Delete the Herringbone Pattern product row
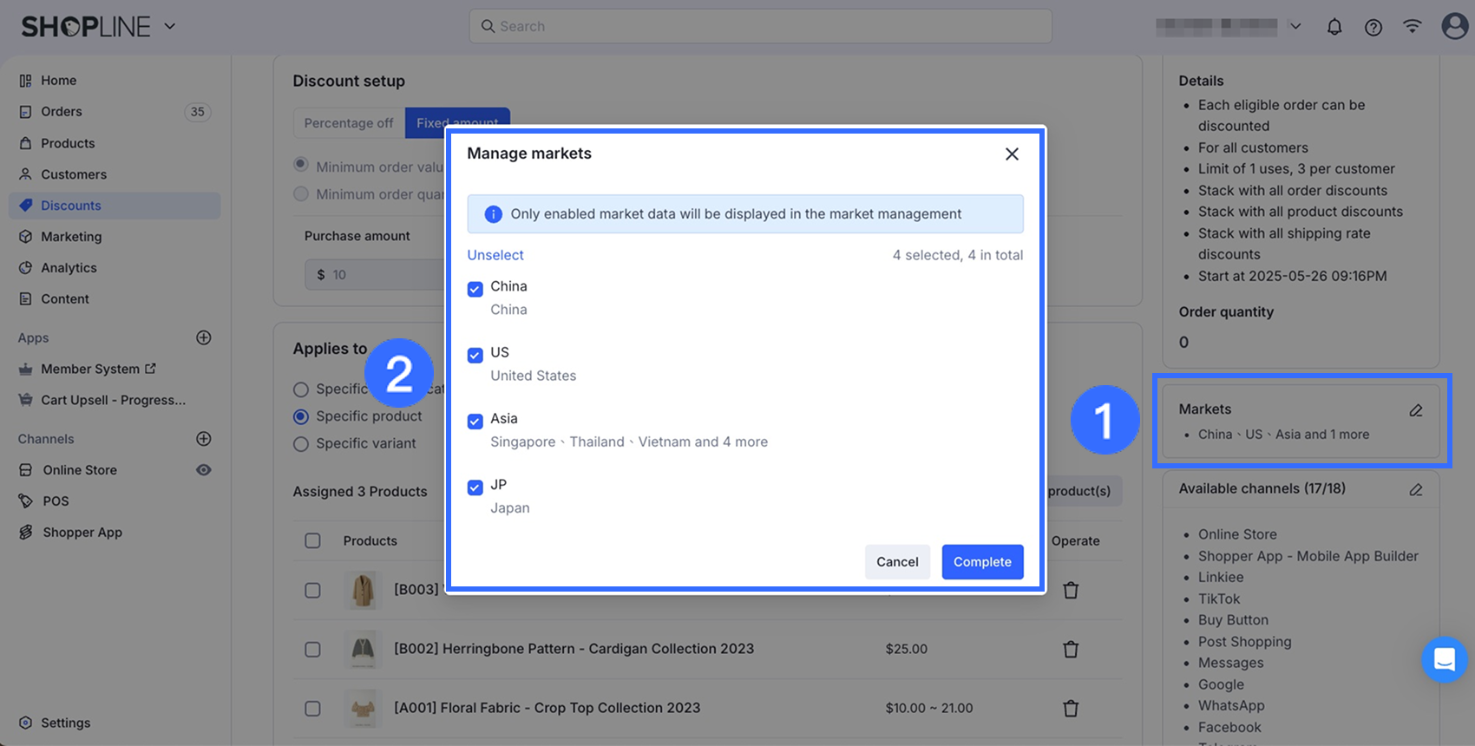The height and width of the screenshot is (746, 1475). point(1071,650)
